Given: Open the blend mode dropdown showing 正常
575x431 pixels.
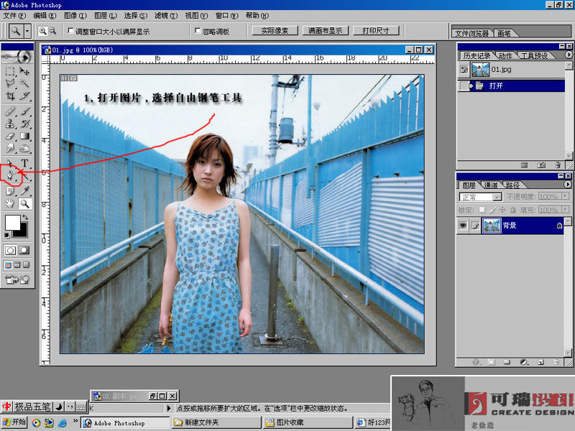Looking at the screenshot, I should click(x=481, y=197).
